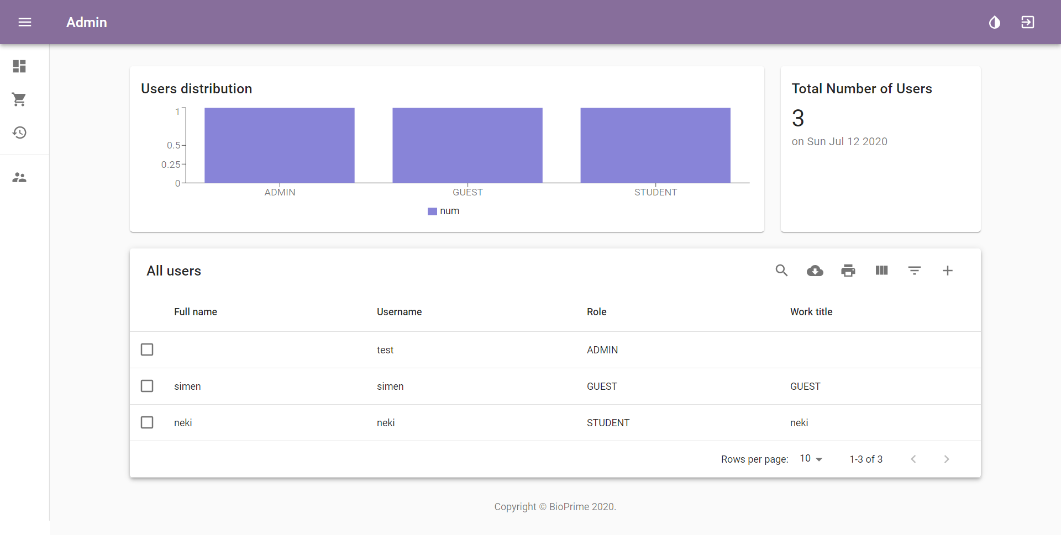Sort by Username column header
The width and height of the screenshot is (1061, 535).
click(x=399, y=312)
